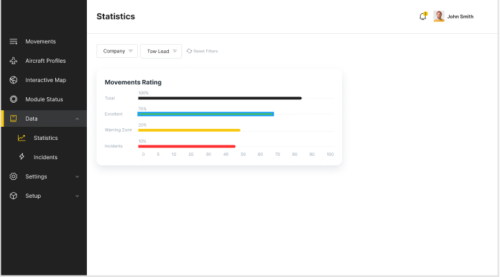Screen dimensions: 500x277
Task: Expand the Setup menu chevron
Action: 77,196
